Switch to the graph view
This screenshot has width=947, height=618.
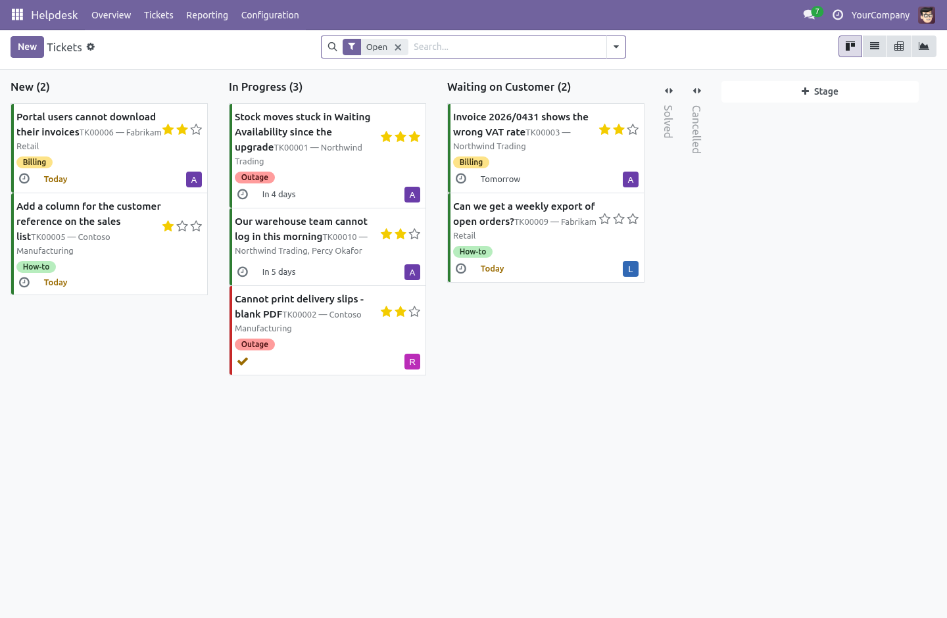click(x=924, y=47)
